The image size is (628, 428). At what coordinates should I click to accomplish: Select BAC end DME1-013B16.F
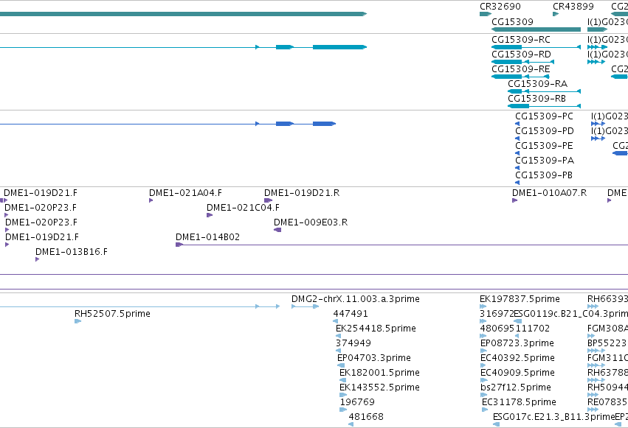(72, 252)
